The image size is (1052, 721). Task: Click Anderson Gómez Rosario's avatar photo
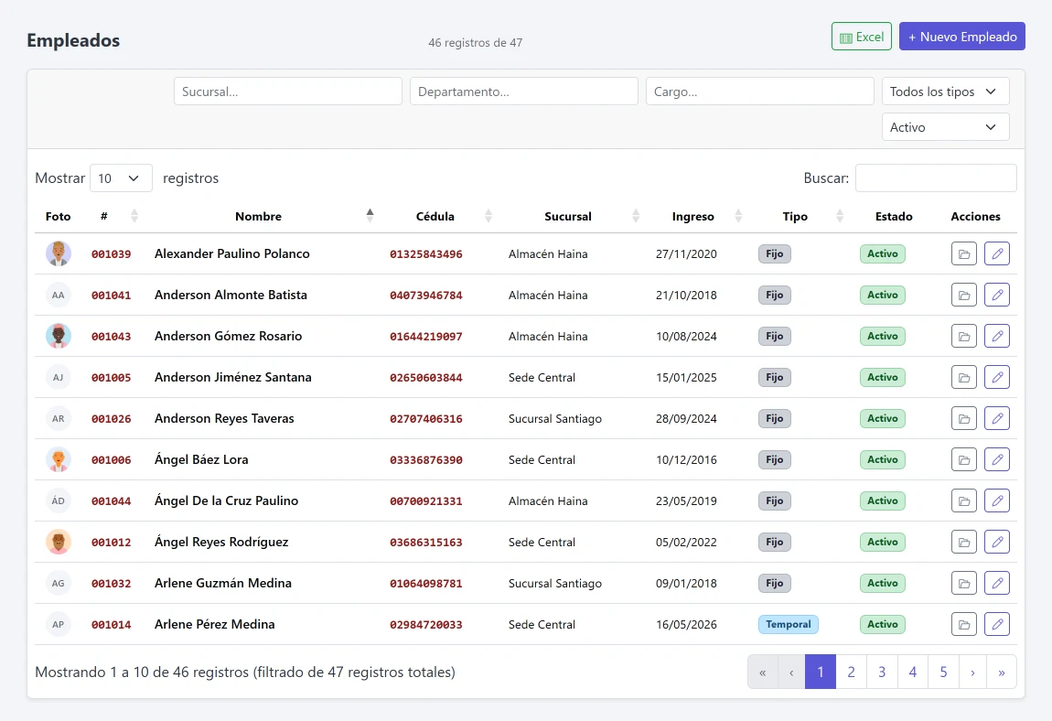(59, 336)
